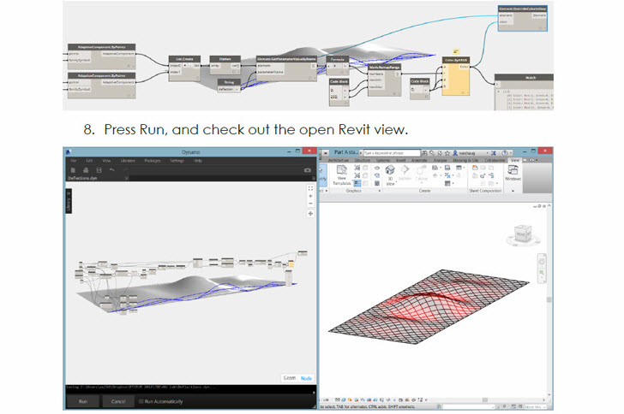Click the zoom in plus icon in Dynamo canvas

310,196
